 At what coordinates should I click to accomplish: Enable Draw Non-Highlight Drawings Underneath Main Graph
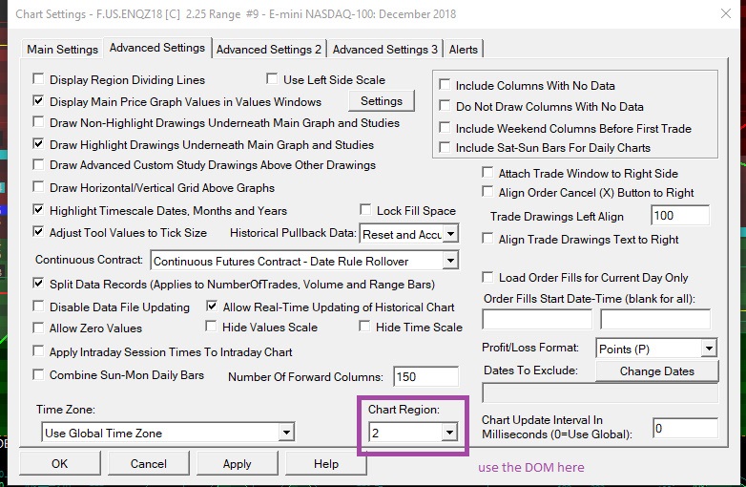(38, 122)
